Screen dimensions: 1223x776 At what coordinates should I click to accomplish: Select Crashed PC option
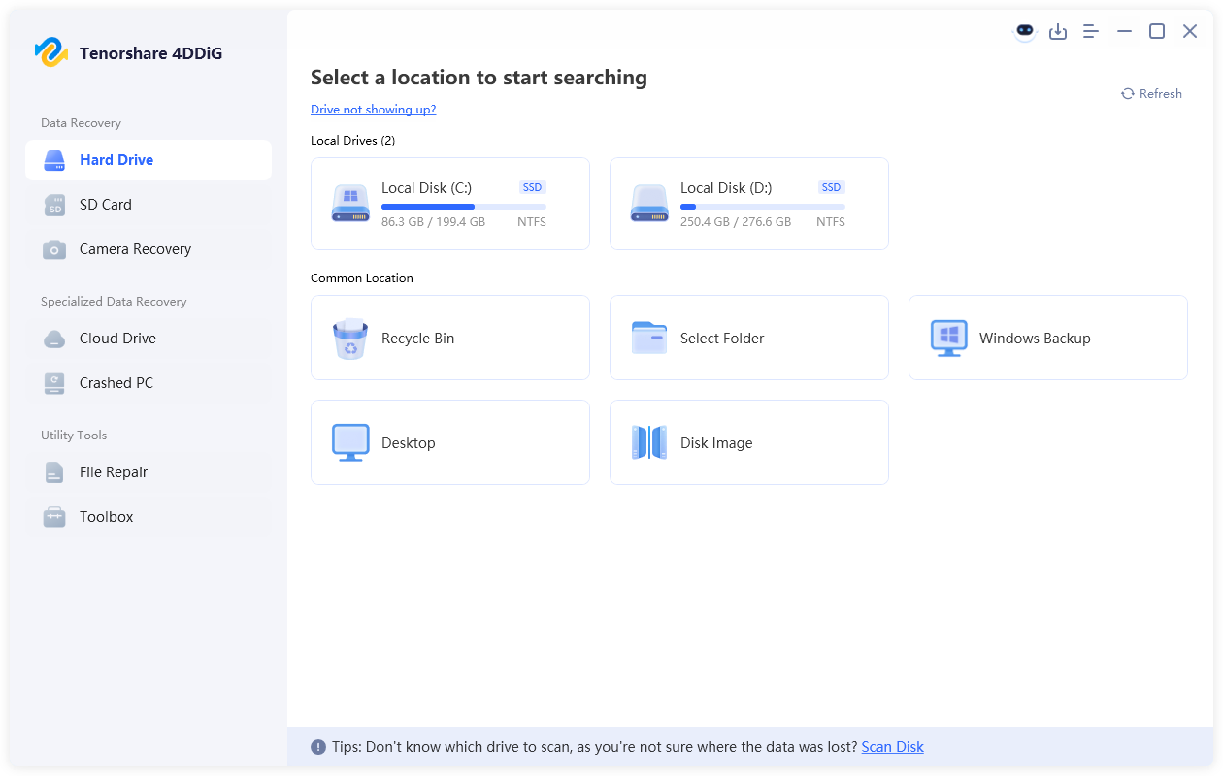pyautogui.click(x=116, y=383)
